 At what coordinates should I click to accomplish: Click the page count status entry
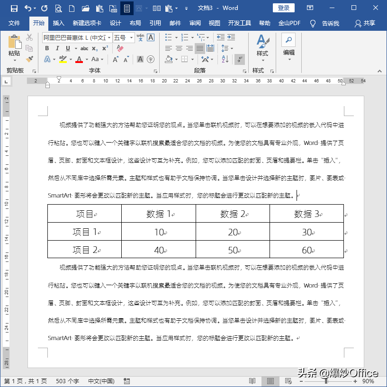pyautogui.click(x=26, y=381)
